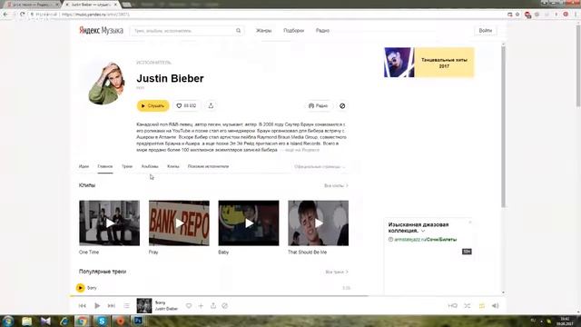Image resolution: width=581 pixels, height=327 pixels.
Task: Reload the page in the browser
Action: point(22,15)
